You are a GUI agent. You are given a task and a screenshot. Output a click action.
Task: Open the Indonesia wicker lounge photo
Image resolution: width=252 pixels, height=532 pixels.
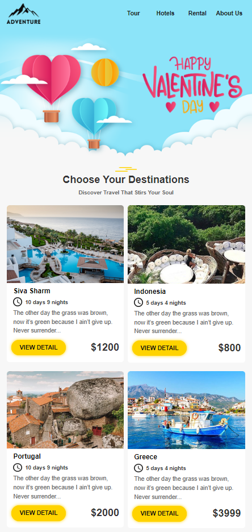(186, 244)
